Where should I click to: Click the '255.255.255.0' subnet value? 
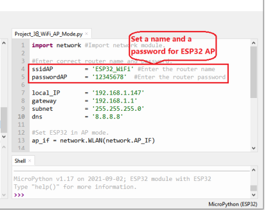(118, 108)
